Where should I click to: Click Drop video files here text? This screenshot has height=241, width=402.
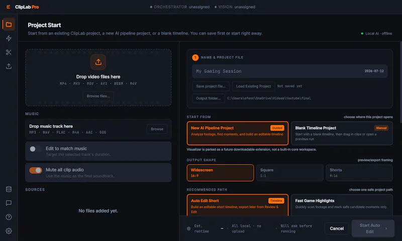pos(98,77)
